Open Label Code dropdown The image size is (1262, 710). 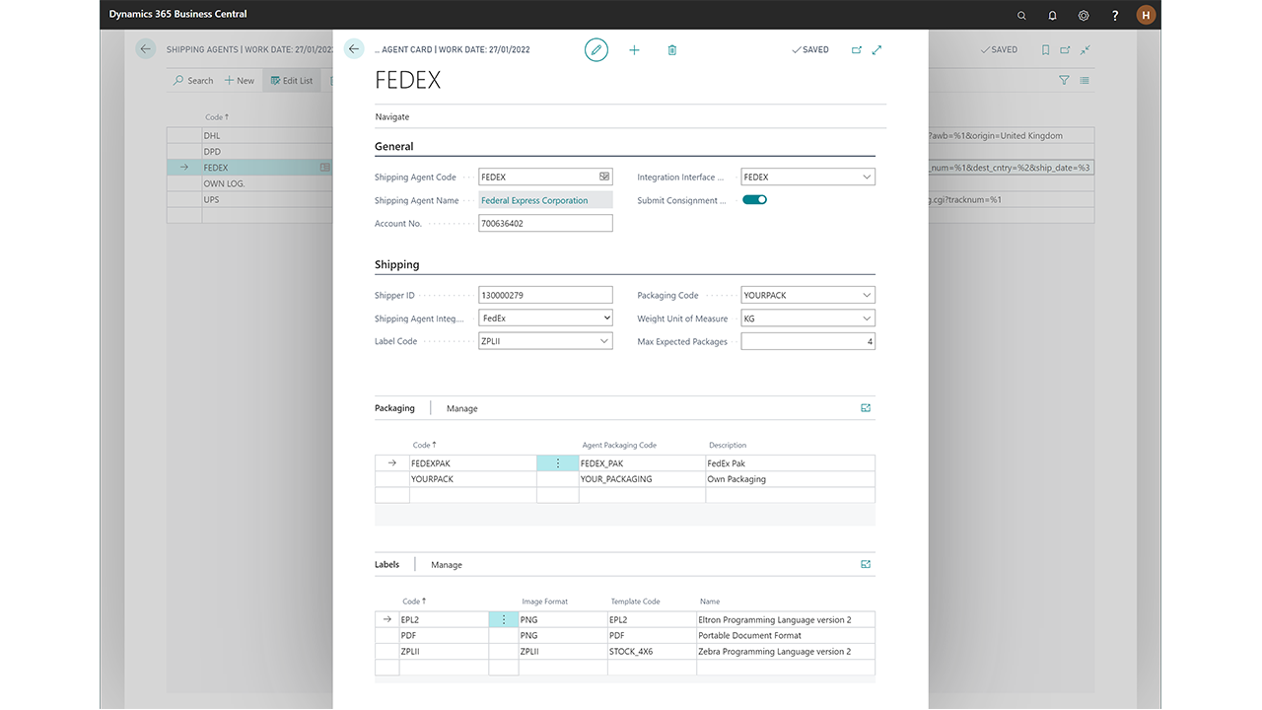coord(605,341)
